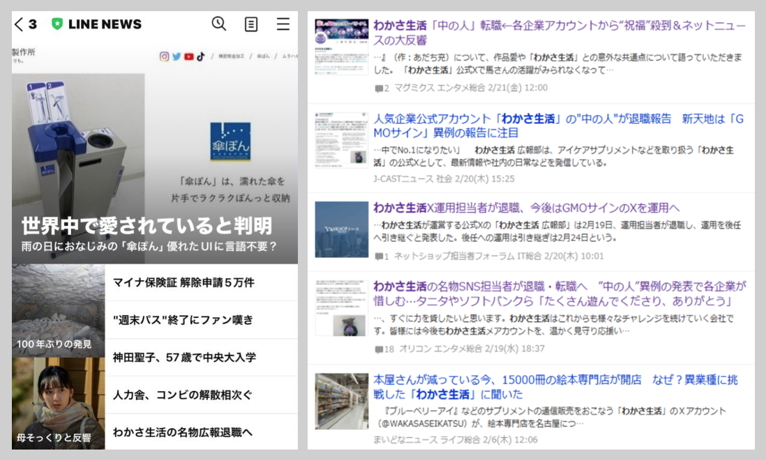
Task: Open headline マイナ保険証 解除申請5万件
Action: click(183, 283)
